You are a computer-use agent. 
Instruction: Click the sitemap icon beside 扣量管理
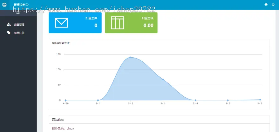pos(9,24)
